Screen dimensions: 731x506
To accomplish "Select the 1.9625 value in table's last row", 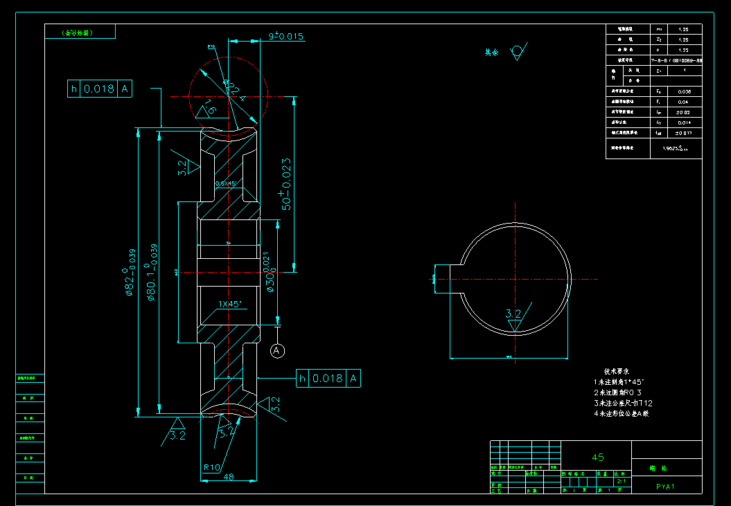I will tap(676, 149).
